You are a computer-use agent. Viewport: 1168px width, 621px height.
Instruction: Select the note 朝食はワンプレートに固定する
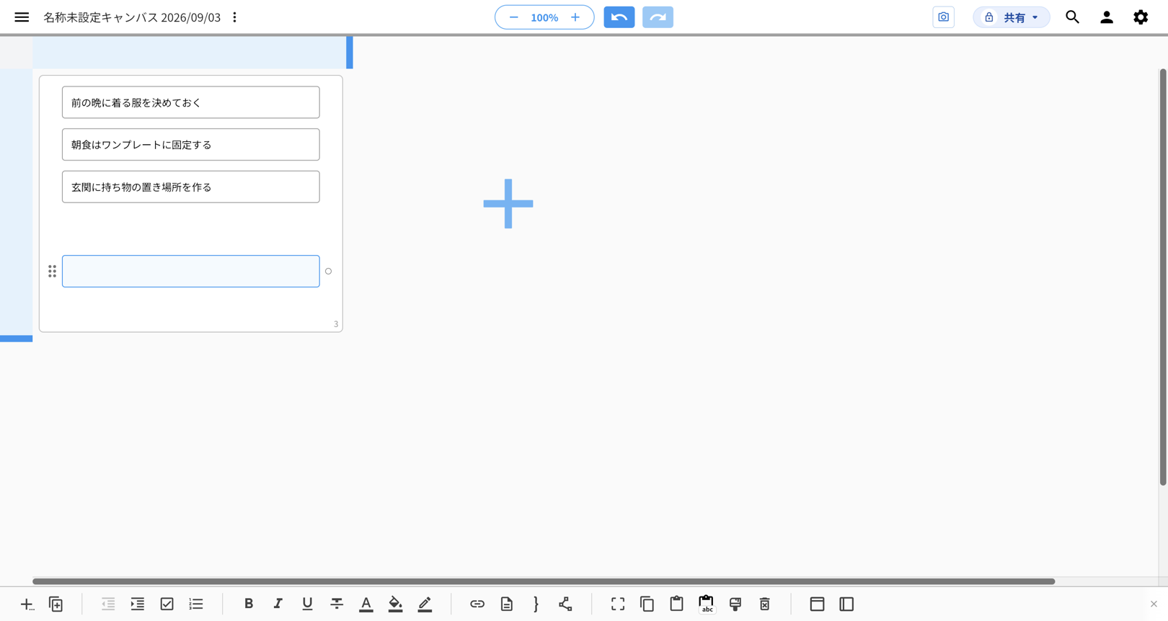click(x=191, y=145)
